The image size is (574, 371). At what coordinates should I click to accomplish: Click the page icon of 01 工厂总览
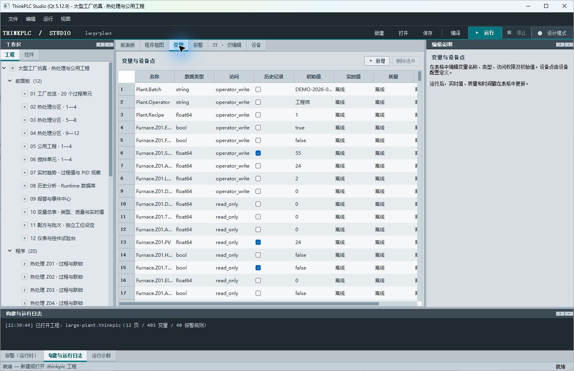coord(25,94)
